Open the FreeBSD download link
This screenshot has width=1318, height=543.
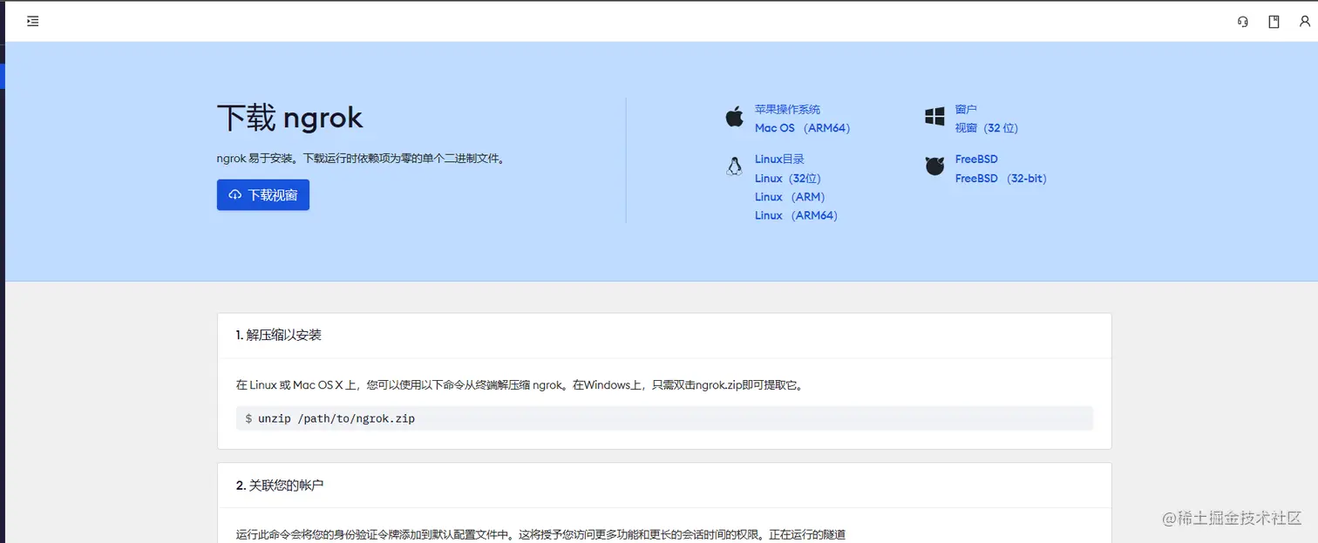coord(976,160)
